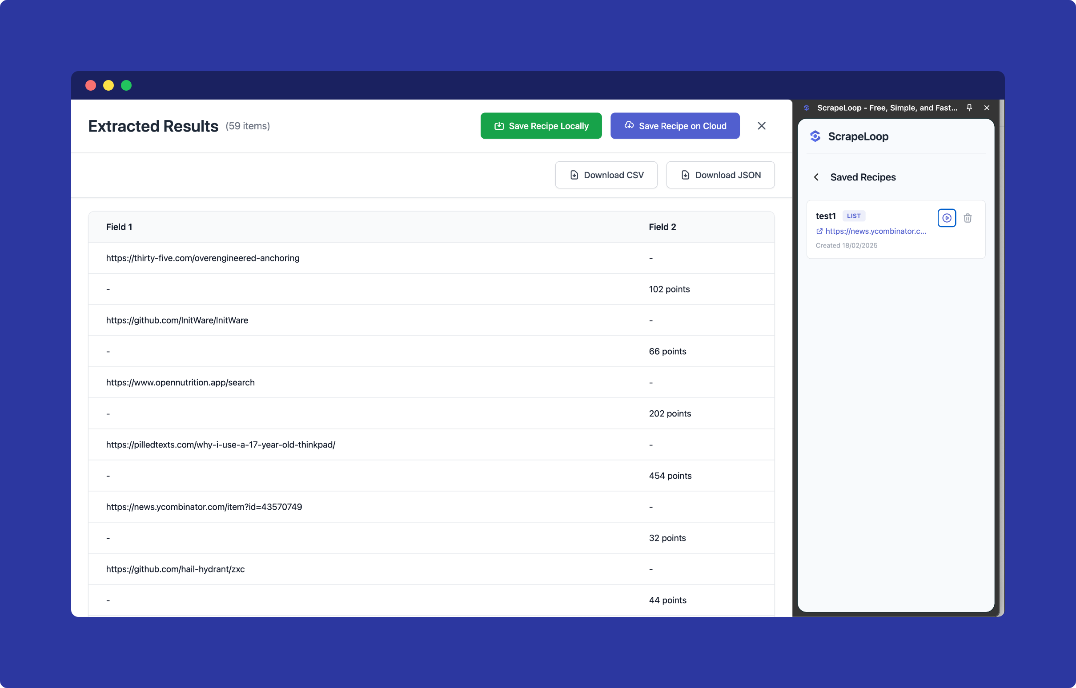Image resolution: width=1076 pixels, height=688 pixels.
Task: Run the test1 saved recipe
Action: tap(947, 218)
